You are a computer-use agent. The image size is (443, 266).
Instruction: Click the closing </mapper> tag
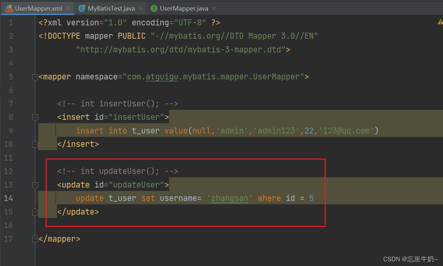(59, 239)
